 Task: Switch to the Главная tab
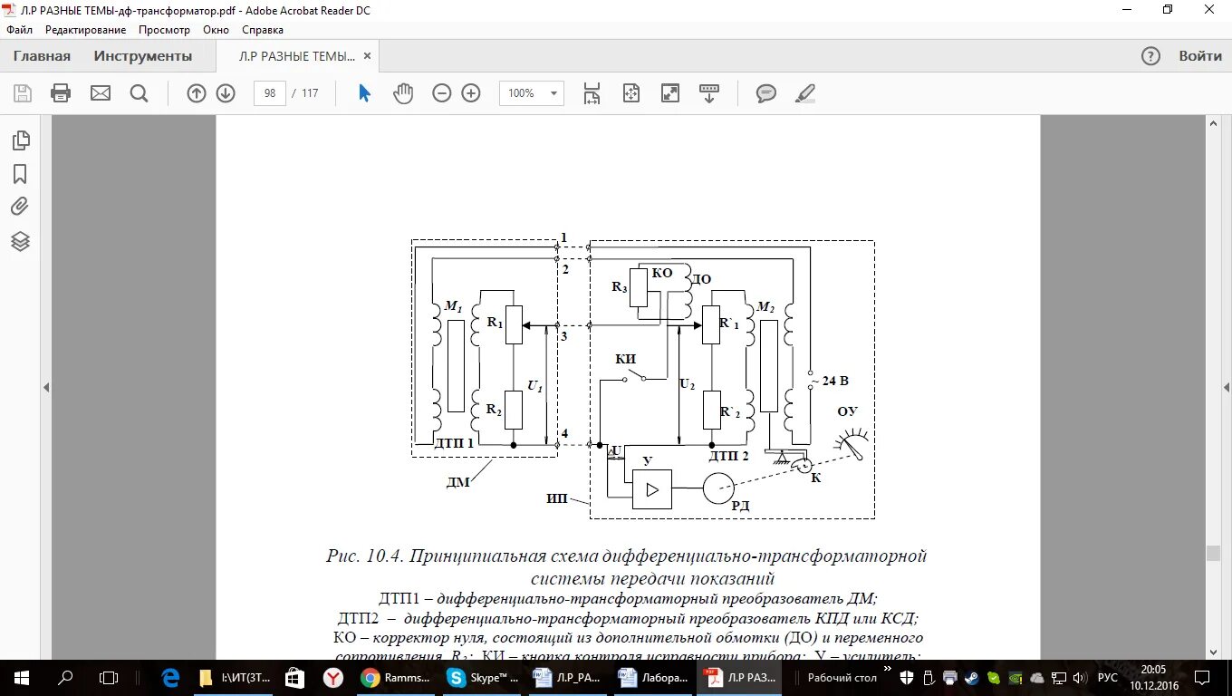click(x=42, y=56)
